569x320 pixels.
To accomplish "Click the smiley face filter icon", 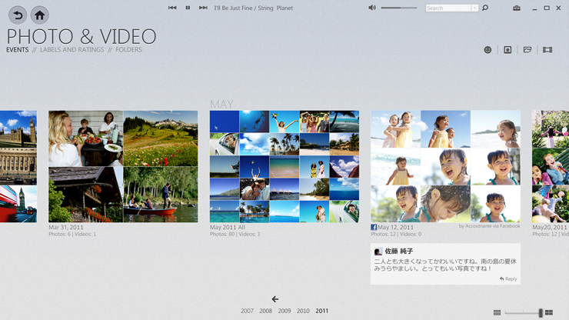I will pyautogui.click(x=487, y=50).
